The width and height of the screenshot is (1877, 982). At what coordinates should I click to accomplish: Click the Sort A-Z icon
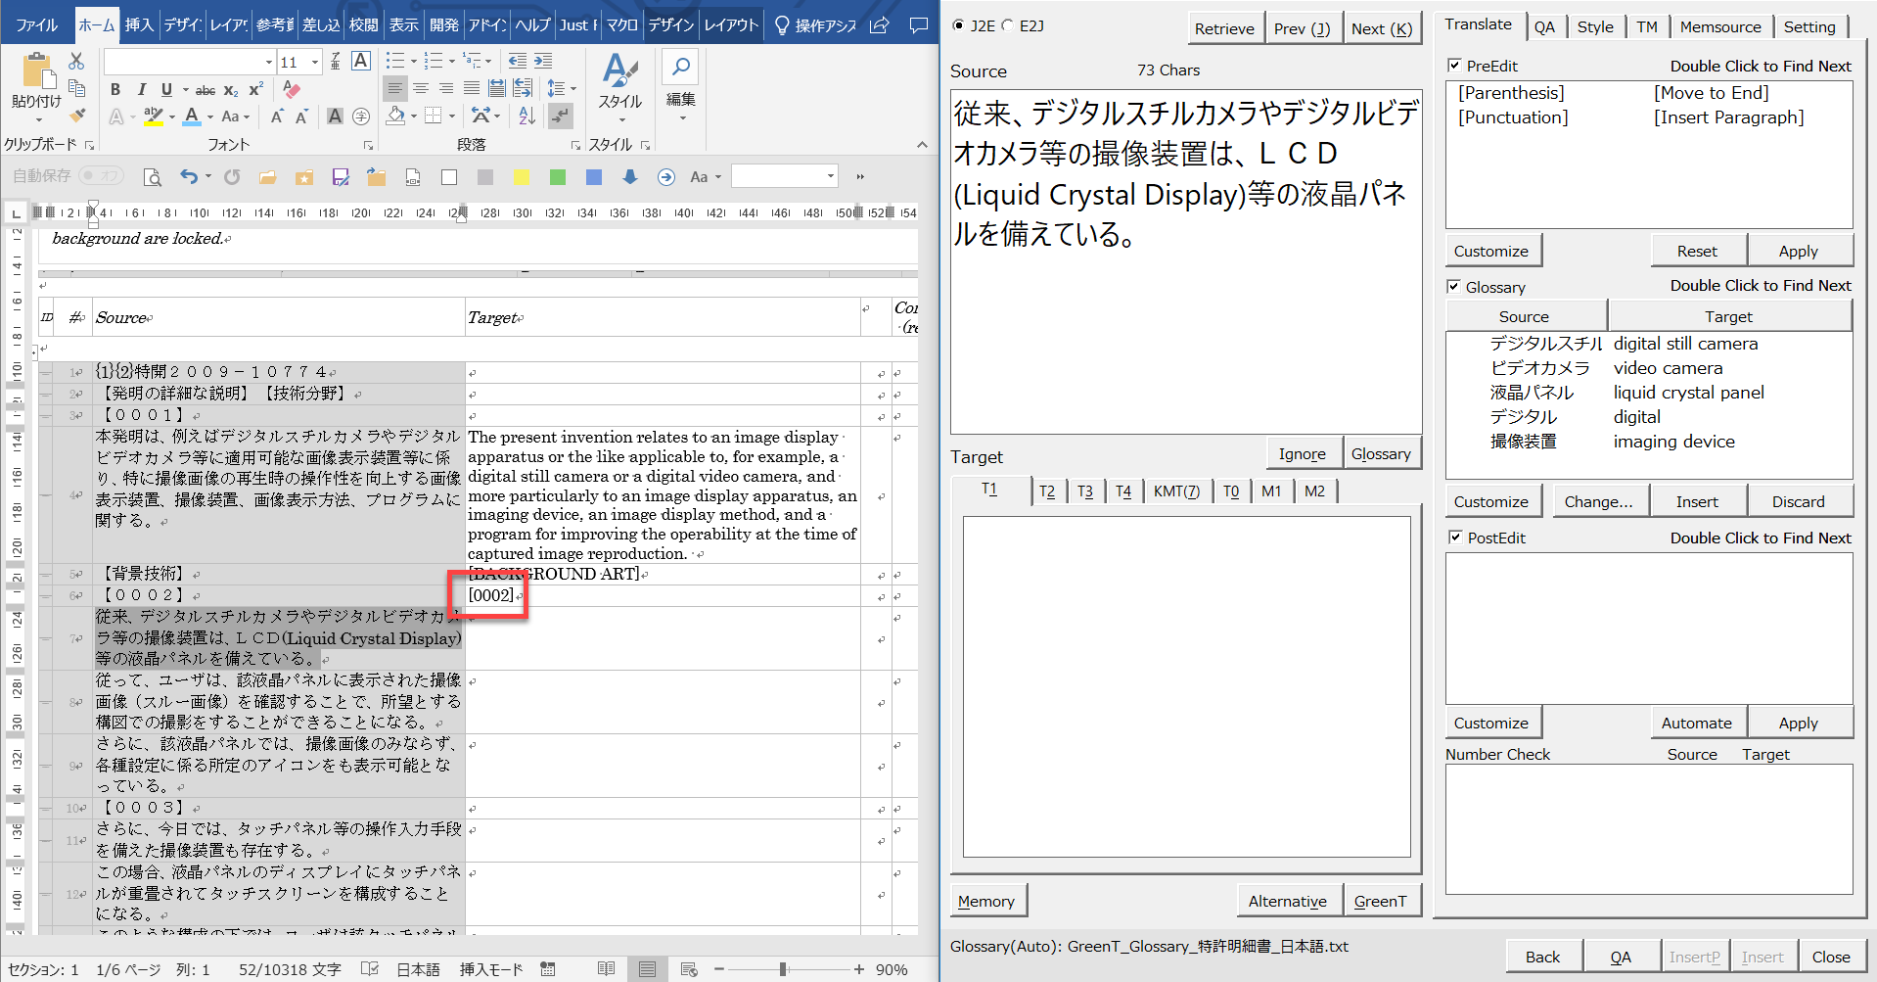point(526,117)
